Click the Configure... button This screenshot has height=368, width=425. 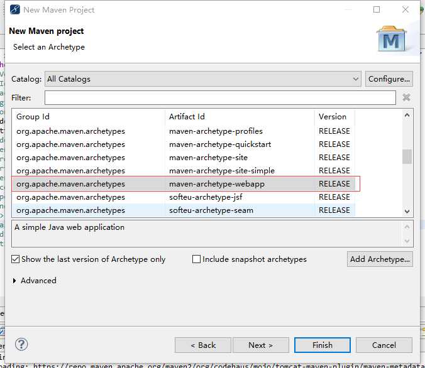[389, 78]
